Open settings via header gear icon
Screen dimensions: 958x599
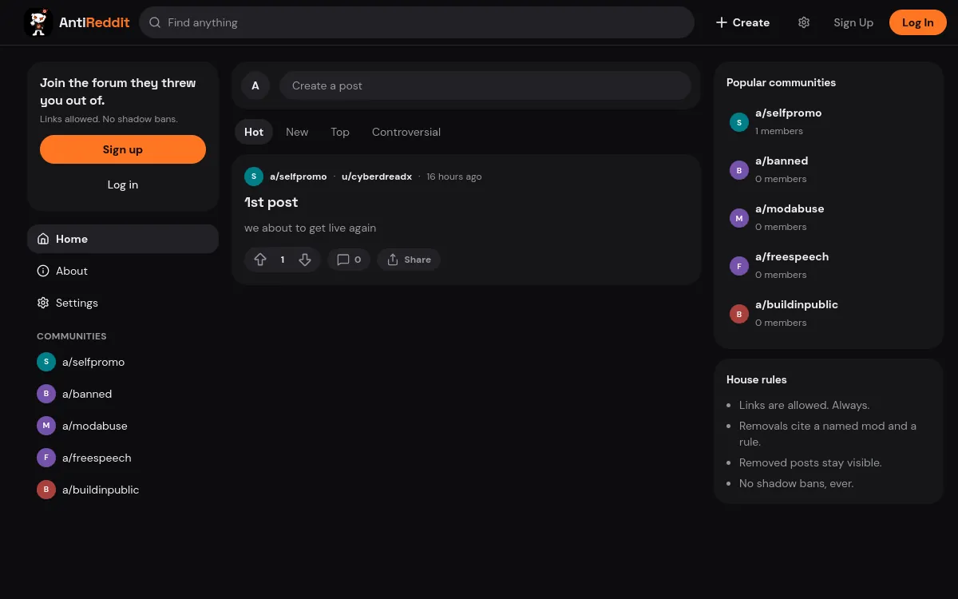coord(804,22)
